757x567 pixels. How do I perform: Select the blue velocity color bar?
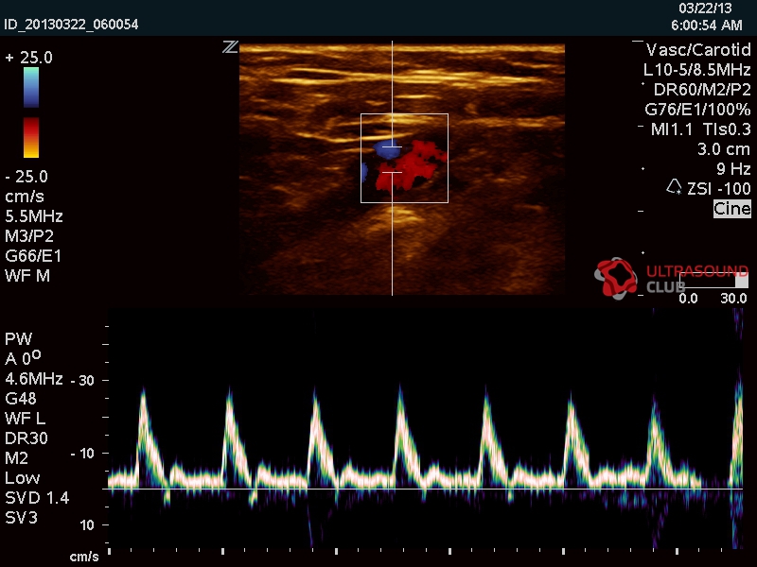[x=31, y=87]
